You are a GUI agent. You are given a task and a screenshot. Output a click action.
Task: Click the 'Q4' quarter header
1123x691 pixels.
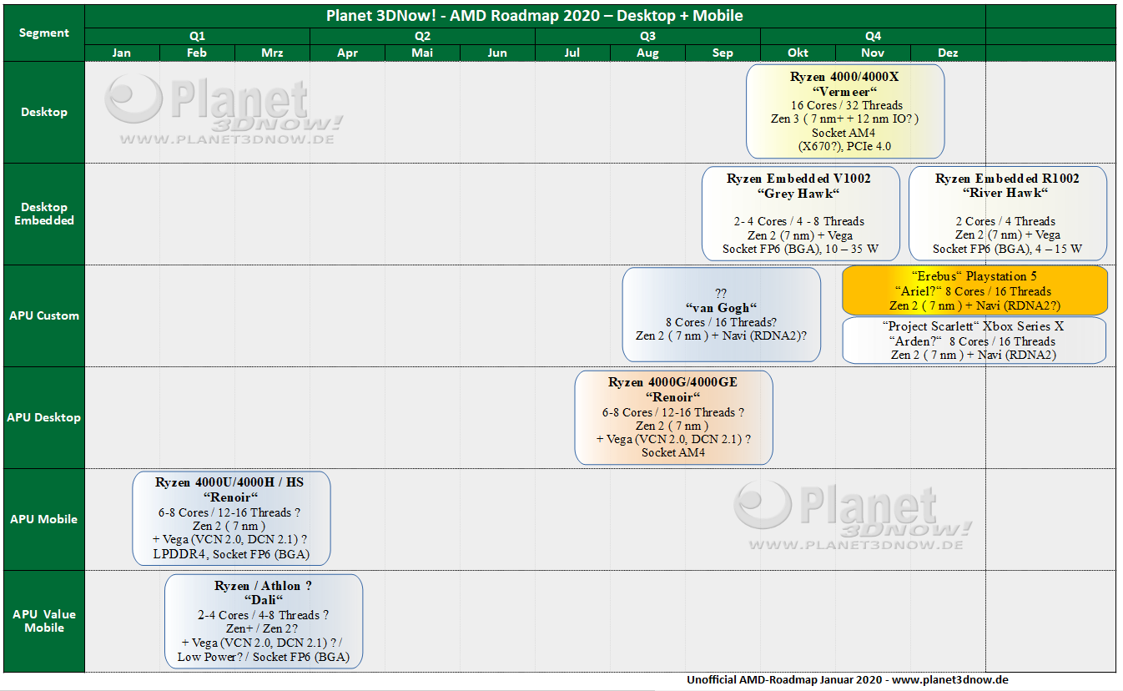coord(873,36)
